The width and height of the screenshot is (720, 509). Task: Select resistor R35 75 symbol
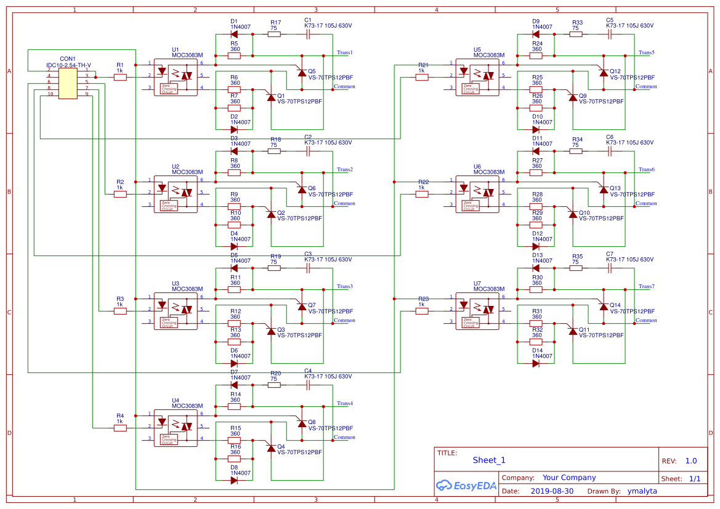tap(576, 268)
